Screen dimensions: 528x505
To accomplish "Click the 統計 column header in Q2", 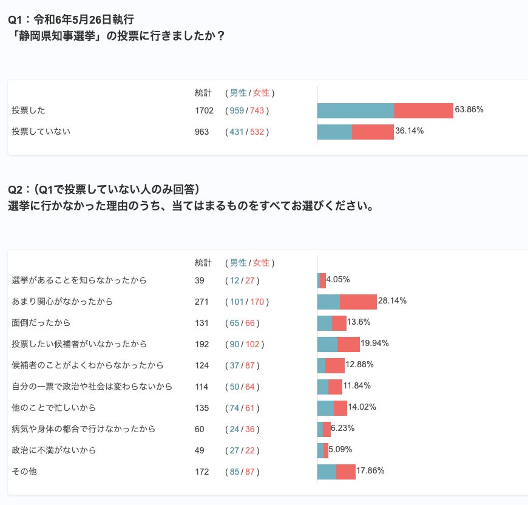I will click(203, 263).
